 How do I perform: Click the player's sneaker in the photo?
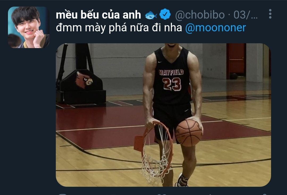182,181
